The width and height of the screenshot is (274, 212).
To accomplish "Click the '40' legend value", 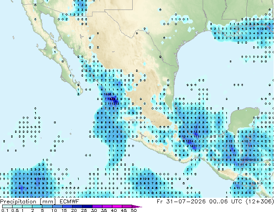I will pyautogui.click(x=114, y=210).
